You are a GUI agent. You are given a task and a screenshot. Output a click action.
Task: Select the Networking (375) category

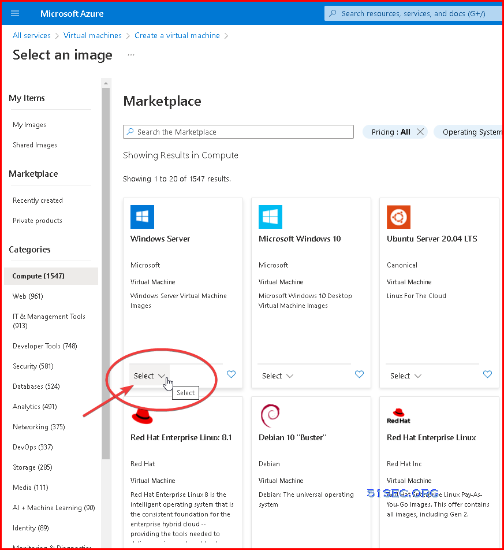(x=39, y=427)
